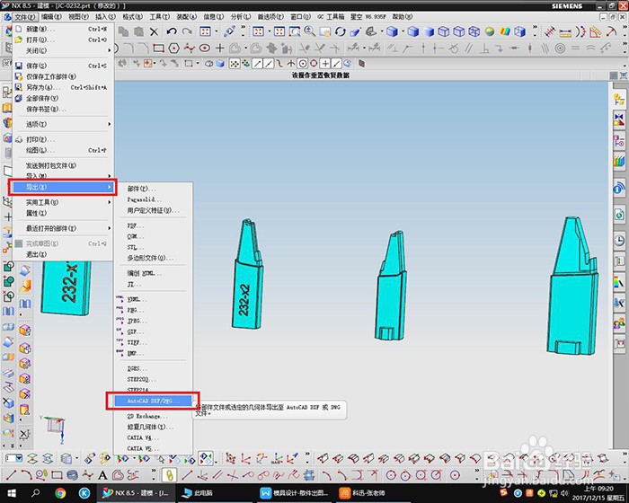Expand Recently Opened Parts submenu

[109, 228]
